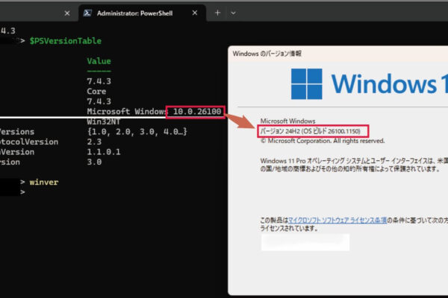Click the 2.3 protocol version value
This screenshot has width=448, height=298.
click(x=94, y=142)
